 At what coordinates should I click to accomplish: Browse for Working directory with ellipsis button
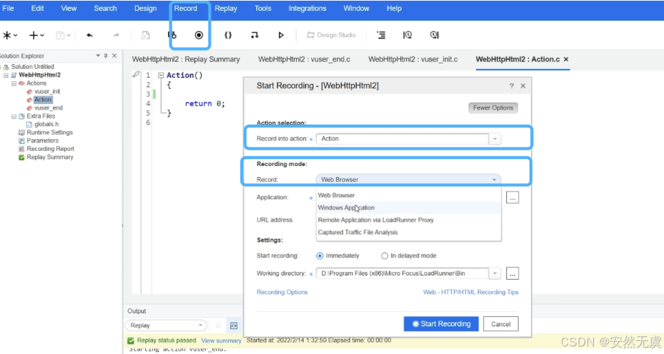(512, 273)
